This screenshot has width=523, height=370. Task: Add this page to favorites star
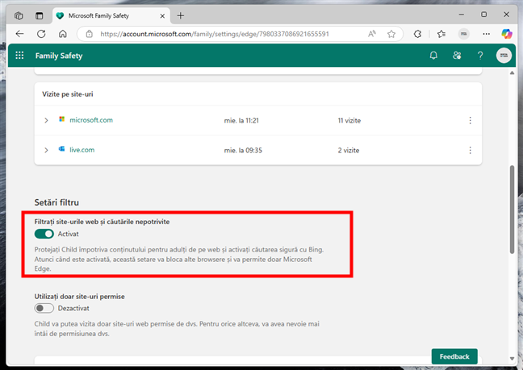coord(391,34)
